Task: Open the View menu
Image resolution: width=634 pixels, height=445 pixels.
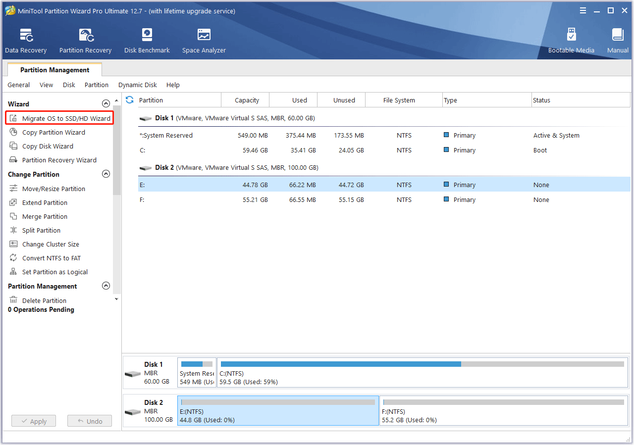Action: (x=46, y=85)
